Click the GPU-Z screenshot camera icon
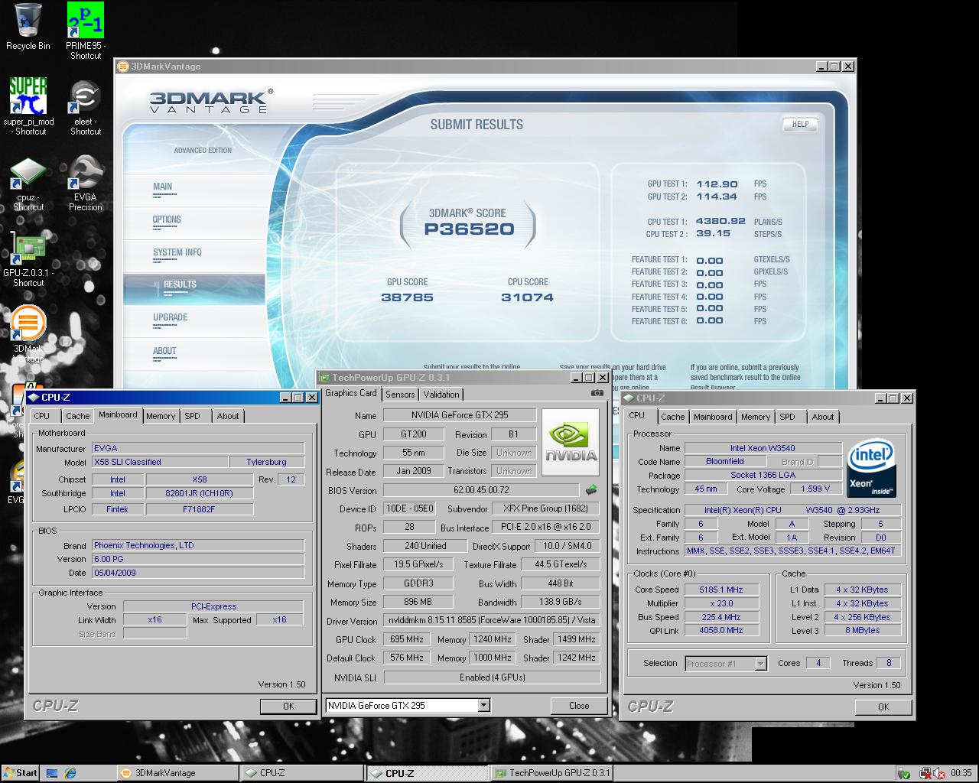The height and width of the screenshot is (783, 979). pyautogui.click(x=597, y=393)
